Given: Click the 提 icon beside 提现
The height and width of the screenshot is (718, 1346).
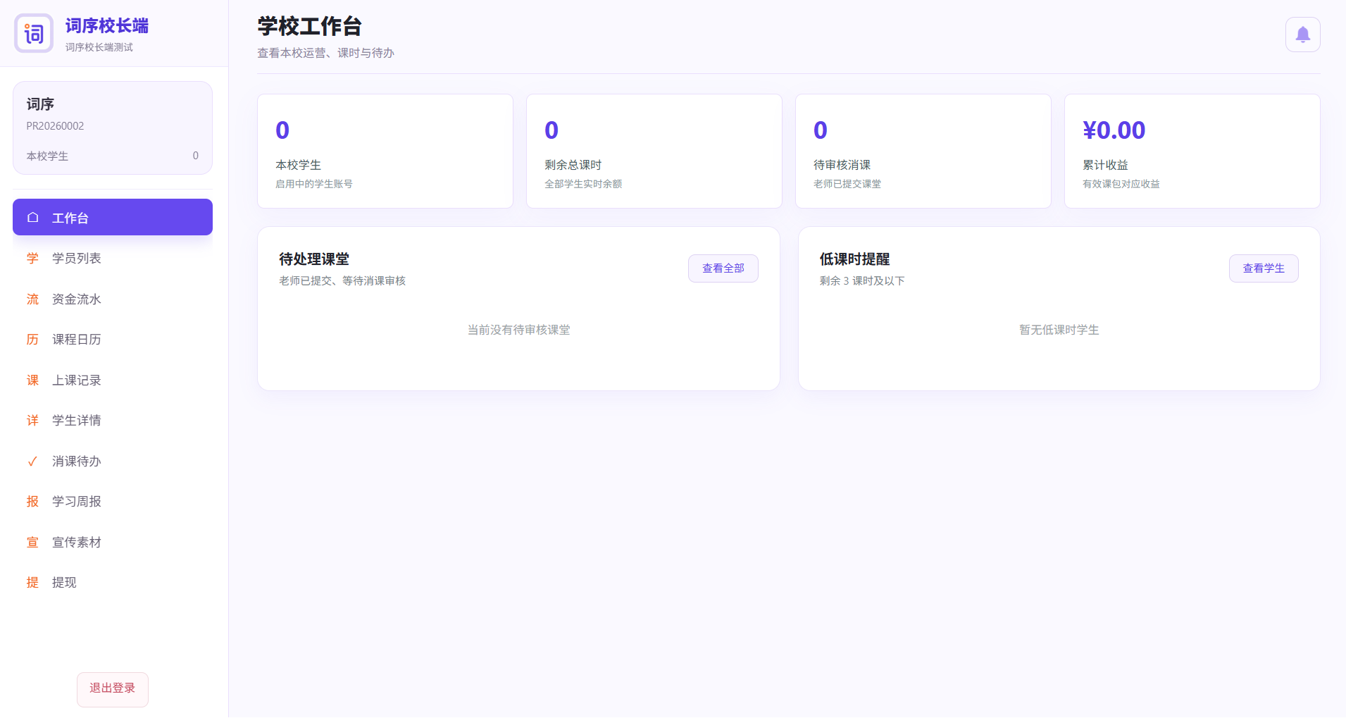Looking at the screenshot, I should [32, 583].
